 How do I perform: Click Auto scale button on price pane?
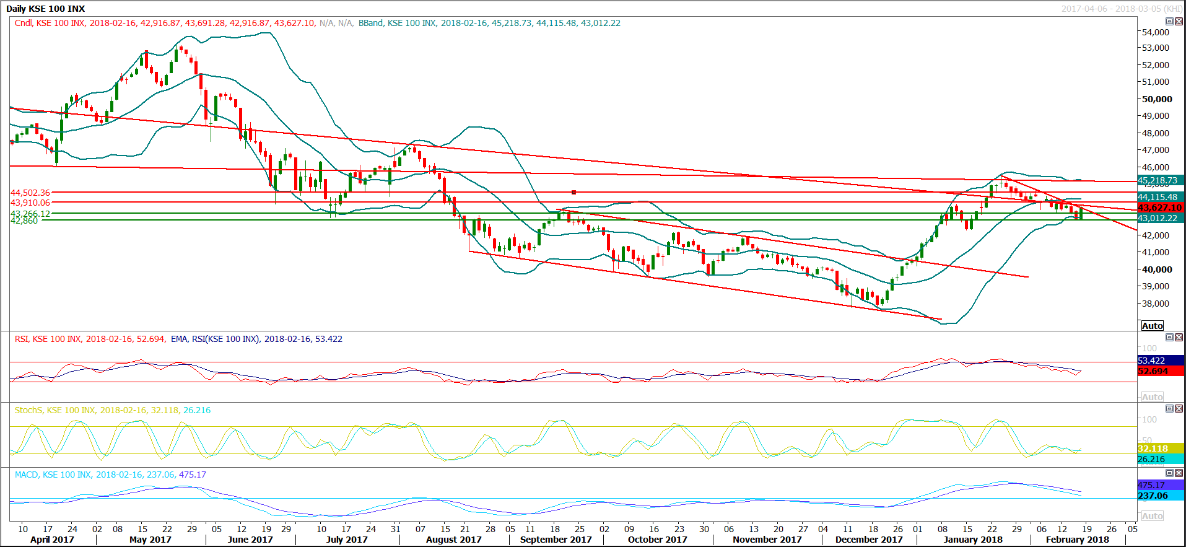coord(1152,325)
